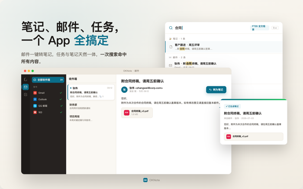
Task: Open the 张伟 · 附合同终稿 search result
Action: point(224,65)
